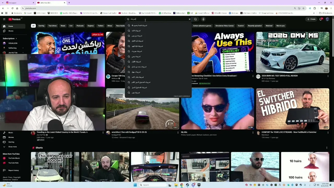The image size is (334, 188).
Task: Focus the YouTube search input field
Action: click(x=159, y=19)
